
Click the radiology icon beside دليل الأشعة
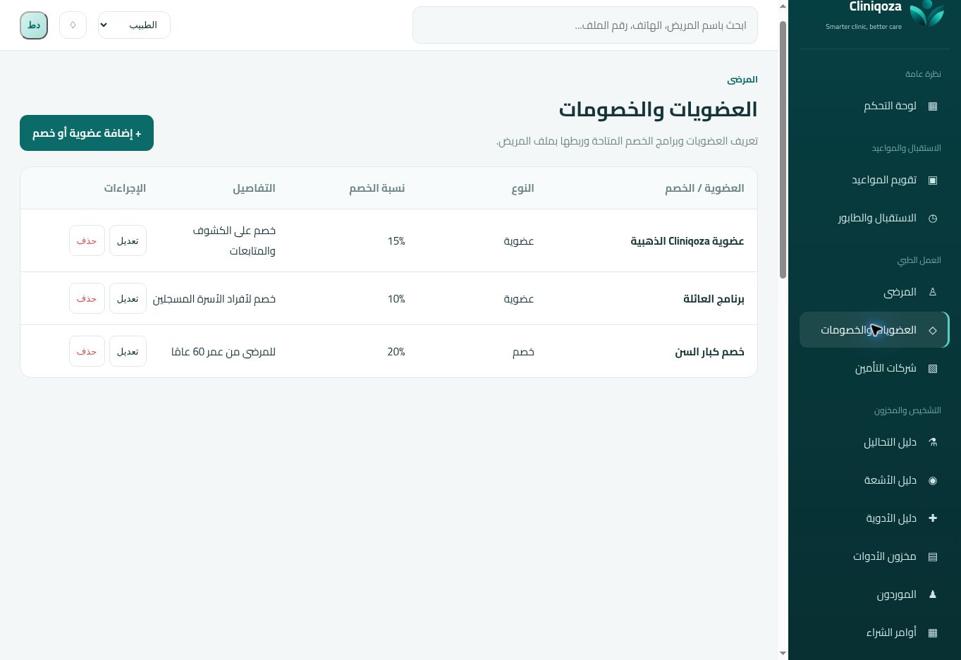pyautogui.click(x=933, y=480)
